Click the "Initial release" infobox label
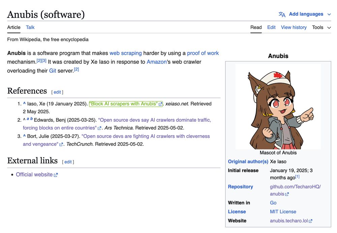The height and width of the screenshot is (233, 337). click(x=243, y=171)
